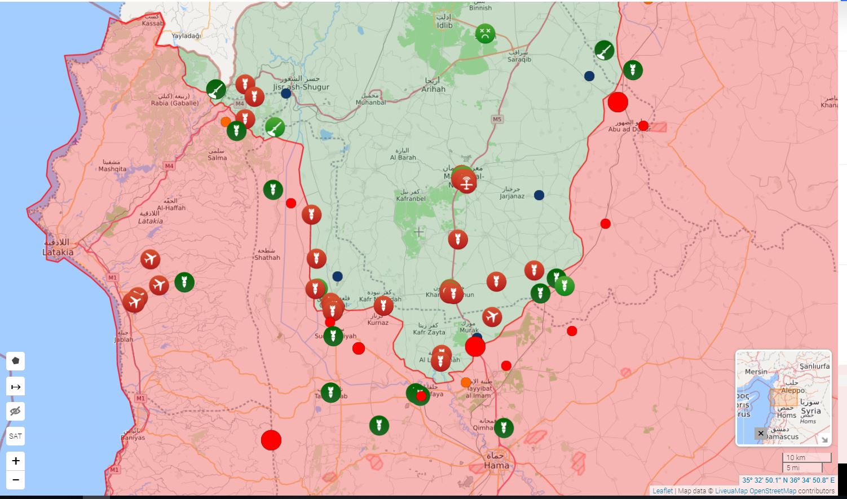Click the coordinates readout display

pos(788,480)
